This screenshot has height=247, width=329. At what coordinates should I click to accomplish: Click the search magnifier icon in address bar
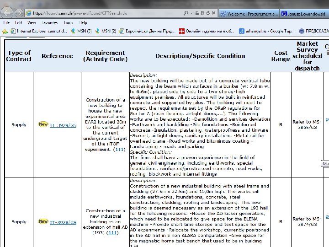coord(186,13)
